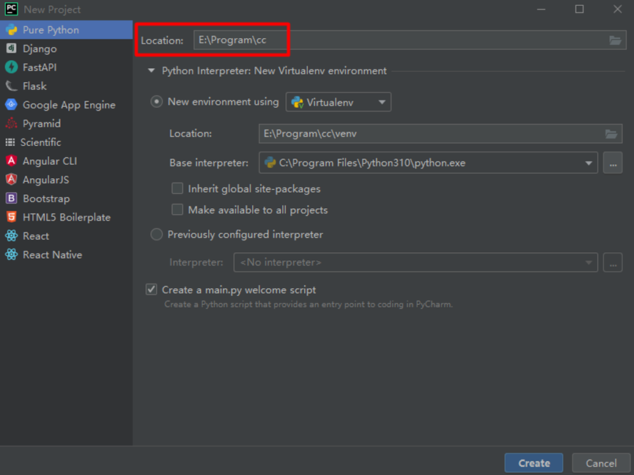Viewport: 634px width, 475px height.
Task: Choose Scientific project type
Action: pos(66,142)
